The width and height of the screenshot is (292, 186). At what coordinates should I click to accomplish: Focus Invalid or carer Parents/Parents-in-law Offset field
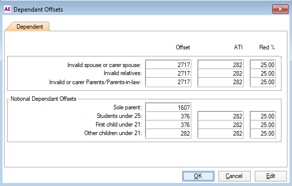[168, 82]
